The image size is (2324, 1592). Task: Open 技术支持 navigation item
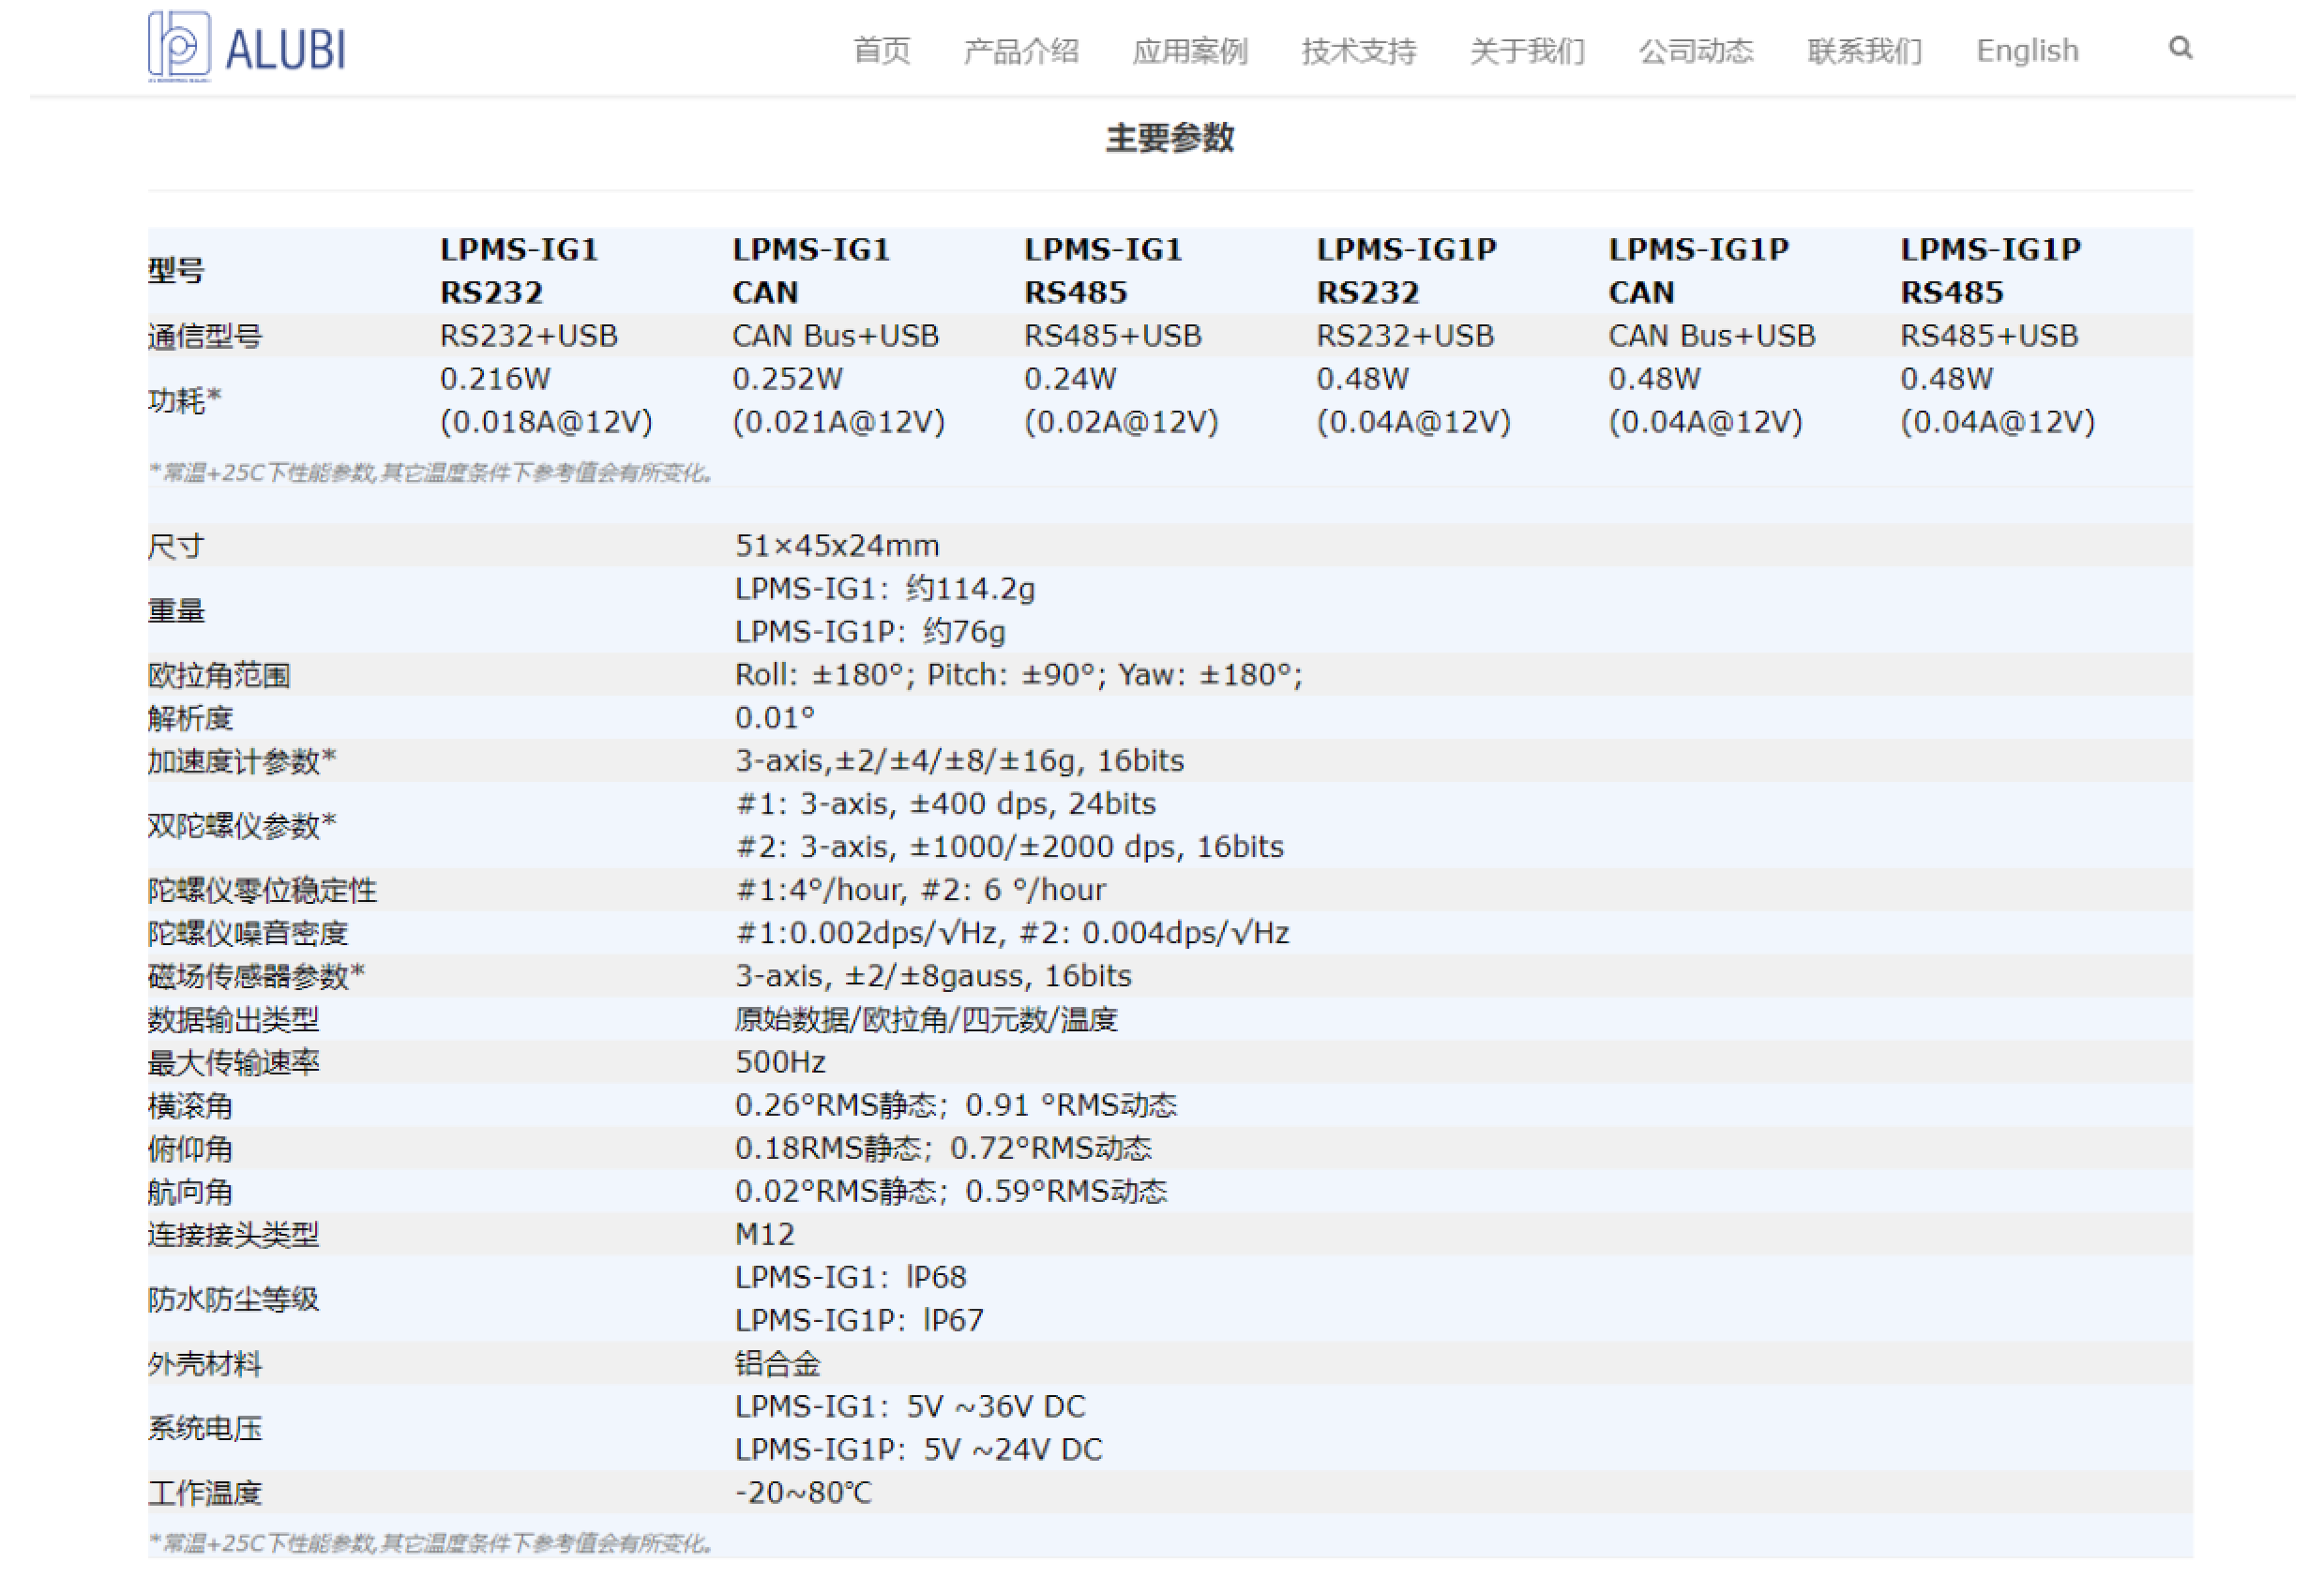click(1358, 50)
